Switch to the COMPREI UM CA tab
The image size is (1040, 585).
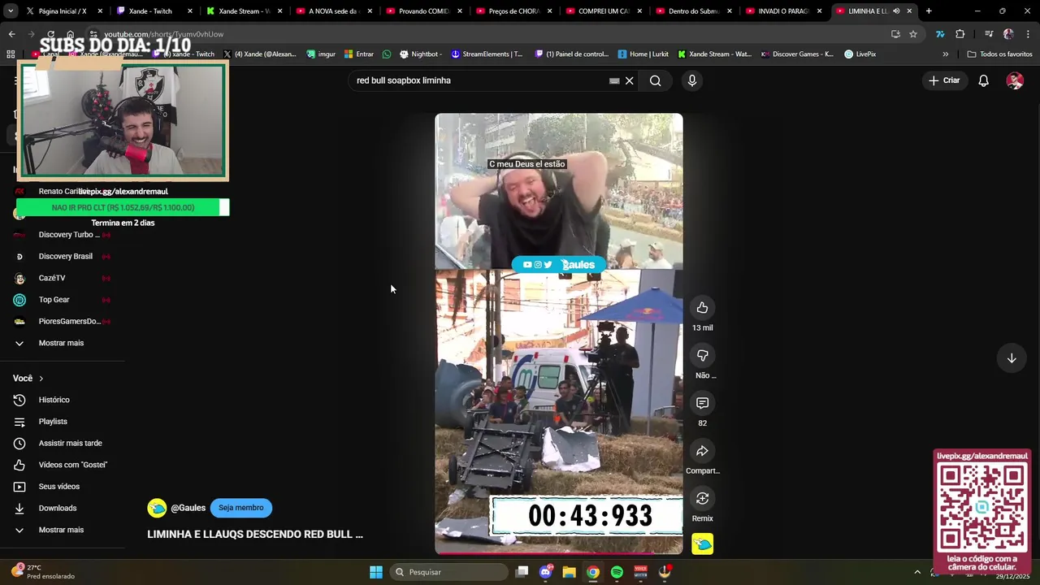[x=604, y=11]
